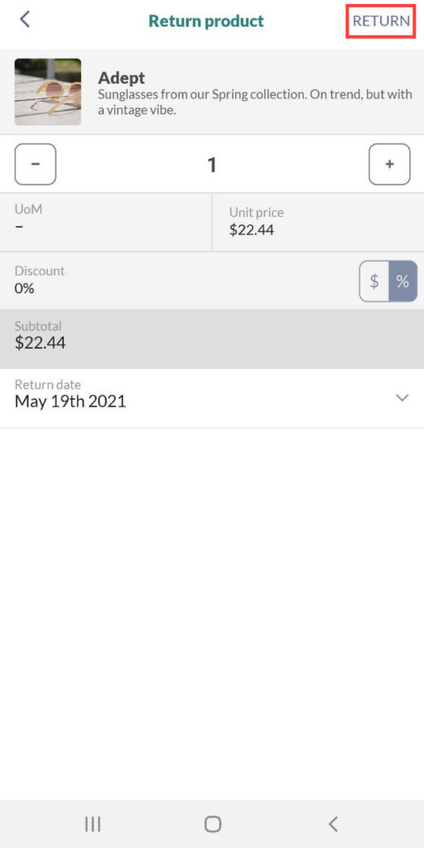The width and height of the screenshot is (424, 848).
Task: Edit the Unit price $22.44 field
Action: pyautogui.click(x=318, y=222)
